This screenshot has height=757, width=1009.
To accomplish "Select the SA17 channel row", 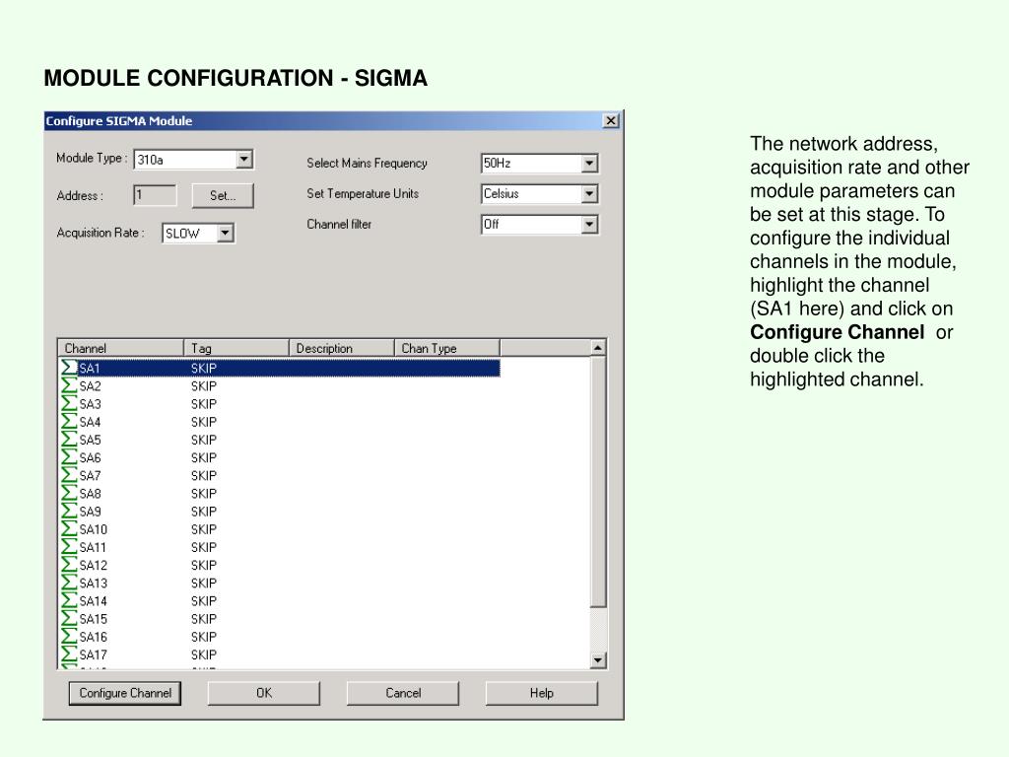I will tap(280, 654).
